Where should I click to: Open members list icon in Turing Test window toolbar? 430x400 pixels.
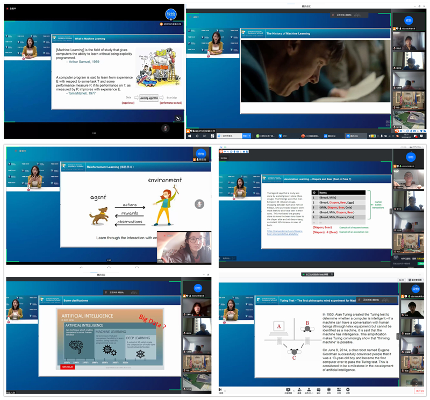pos(309,390)
